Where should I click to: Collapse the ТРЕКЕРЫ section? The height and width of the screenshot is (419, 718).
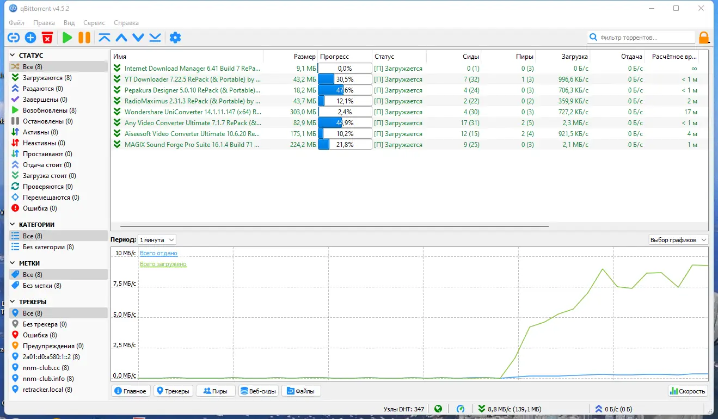(x=13, y=302)
